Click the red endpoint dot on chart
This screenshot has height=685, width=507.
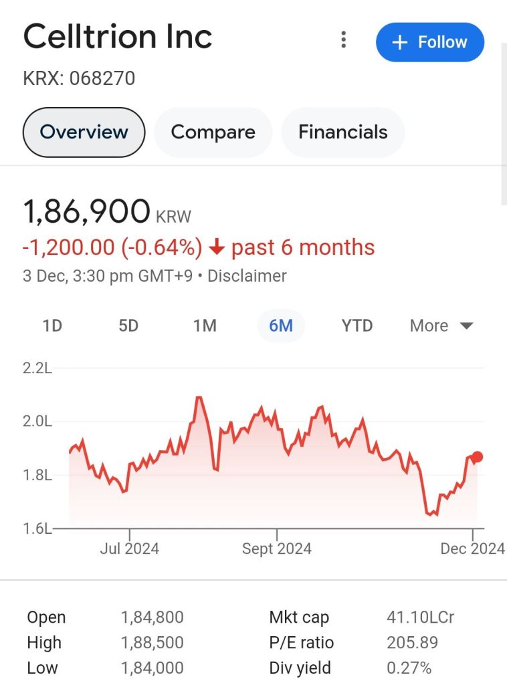(477, 457)
